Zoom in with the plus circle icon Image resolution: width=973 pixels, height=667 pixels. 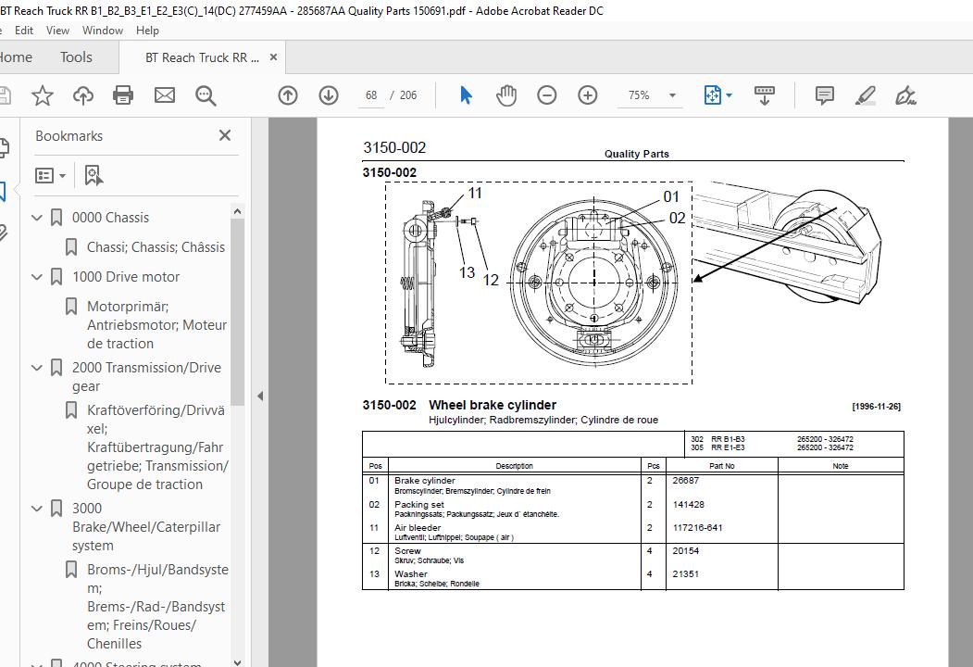[x=587, y=95]
